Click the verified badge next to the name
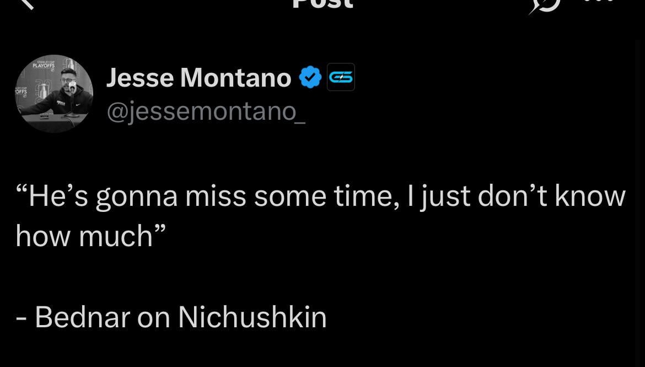The image size is (645, 367). (x=310, y=77)
